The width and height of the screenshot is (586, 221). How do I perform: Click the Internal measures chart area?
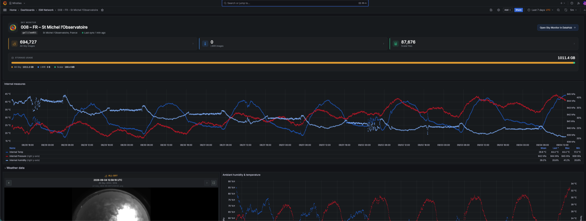tap(289, 117)
